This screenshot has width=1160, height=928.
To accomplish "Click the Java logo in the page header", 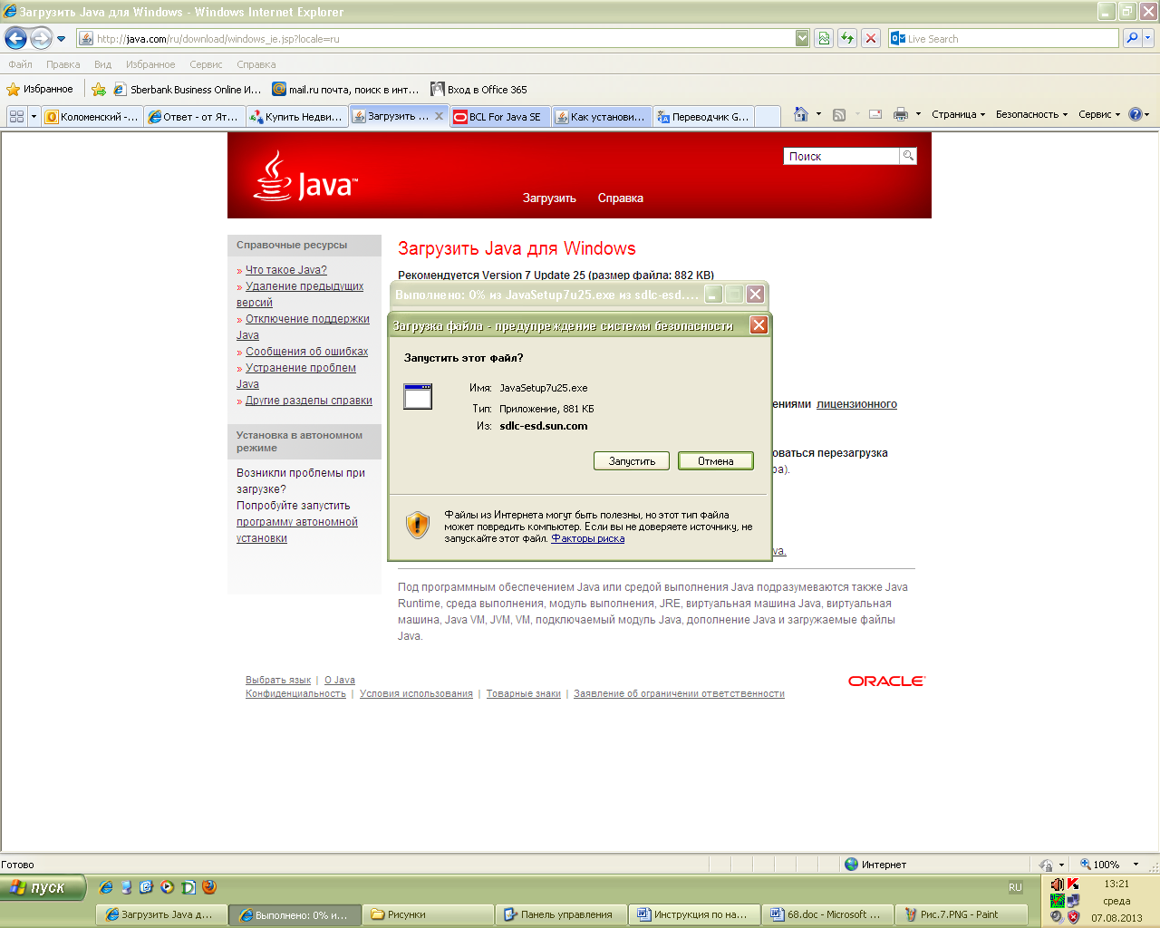I will pyautogui.click(x=305, y=176).
